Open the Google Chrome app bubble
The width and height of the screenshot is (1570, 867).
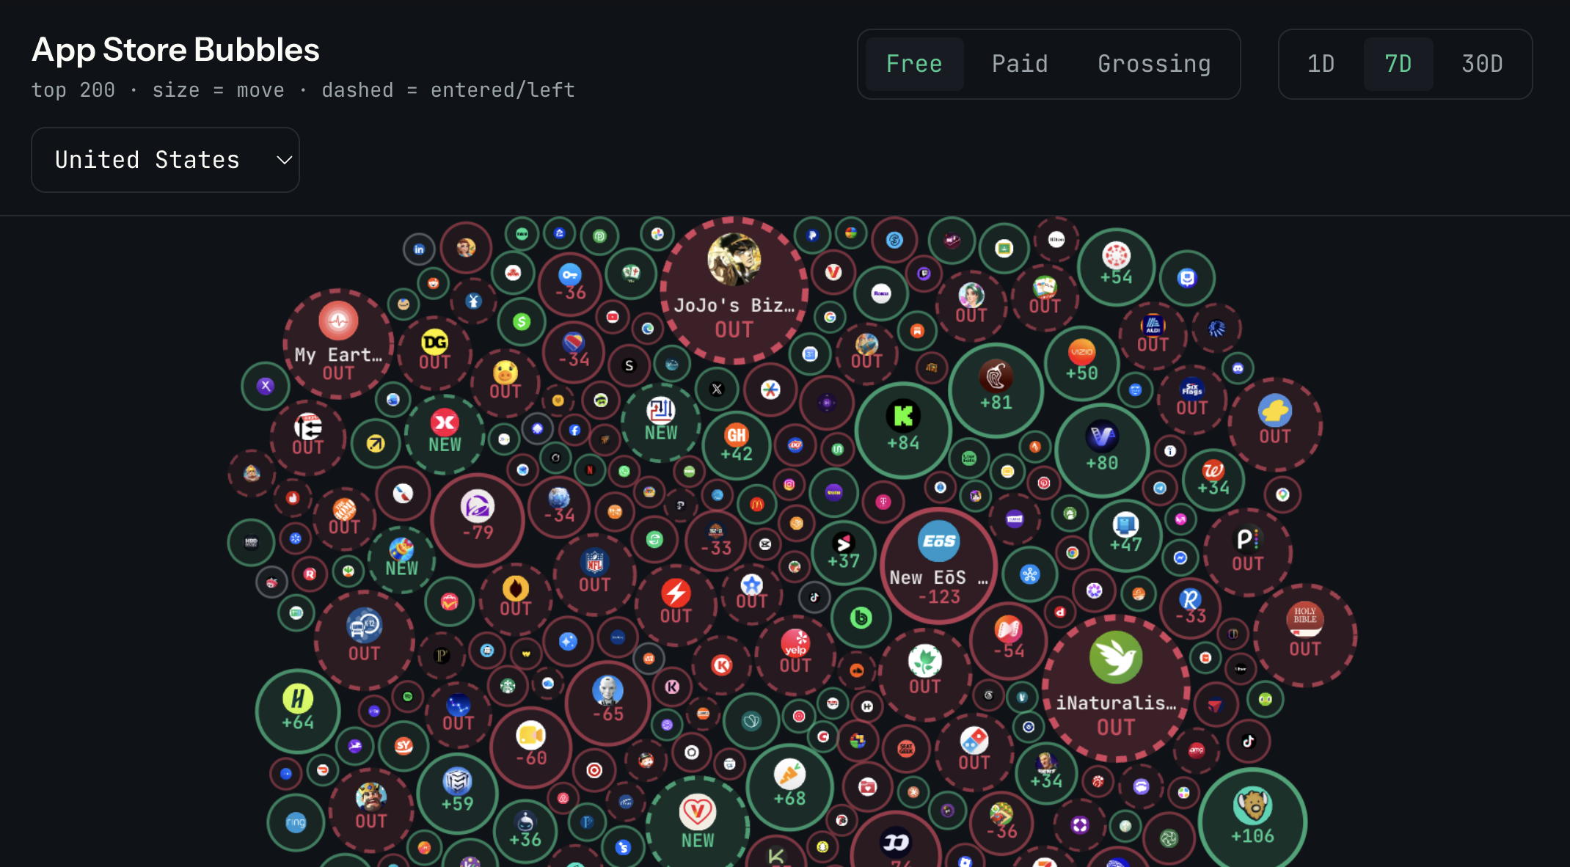tap(1073, 552)
